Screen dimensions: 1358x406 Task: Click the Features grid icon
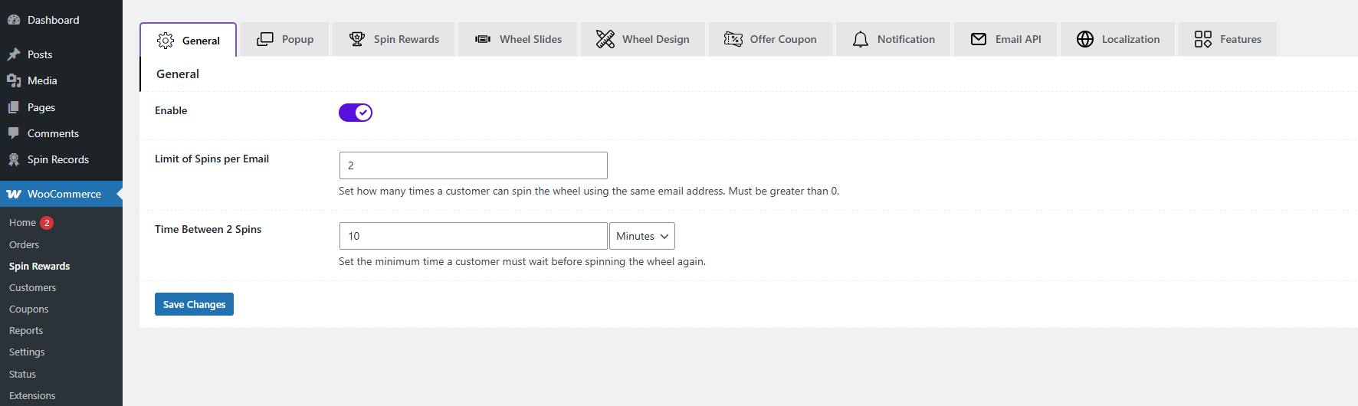tap(1203, 39)
